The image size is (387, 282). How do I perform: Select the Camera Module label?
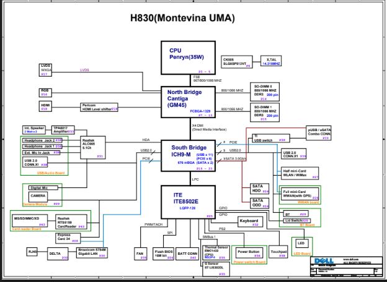click(35, 204)
